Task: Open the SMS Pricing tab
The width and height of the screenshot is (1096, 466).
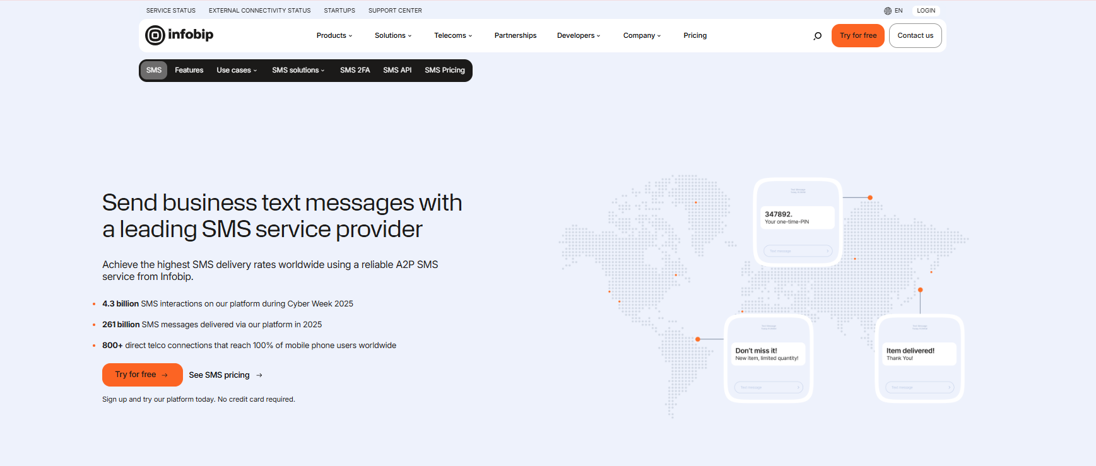Action: point(445,71)
